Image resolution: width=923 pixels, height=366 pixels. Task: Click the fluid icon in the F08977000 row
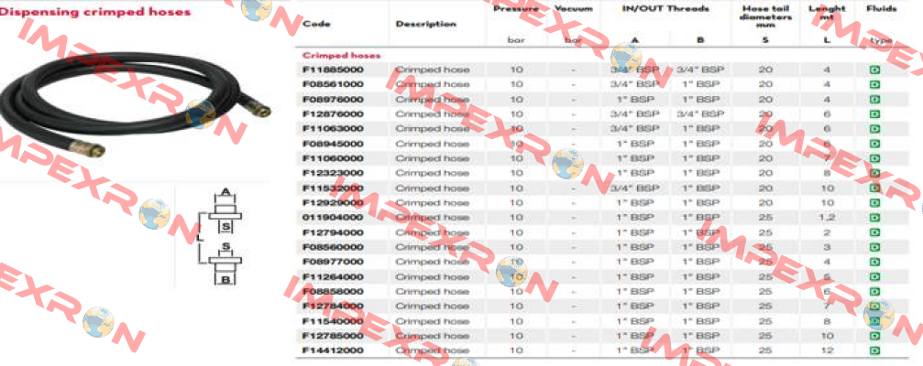coord(874,262)
